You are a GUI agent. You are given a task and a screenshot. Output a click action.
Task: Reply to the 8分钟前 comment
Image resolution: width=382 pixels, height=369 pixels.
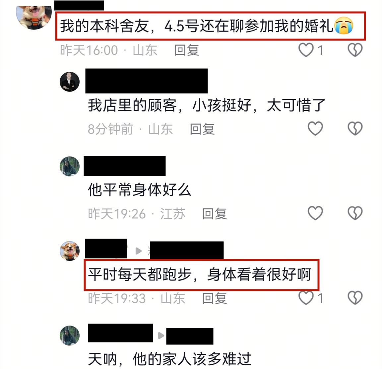click(202, 129)
